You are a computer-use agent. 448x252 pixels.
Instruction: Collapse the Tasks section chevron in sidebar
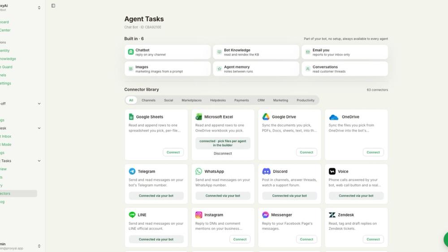(39, 161)
